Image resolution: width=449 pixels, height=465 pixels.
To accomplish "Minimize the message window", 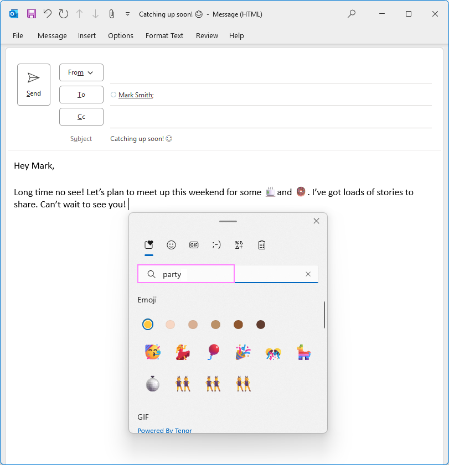I will pos(382,14).
